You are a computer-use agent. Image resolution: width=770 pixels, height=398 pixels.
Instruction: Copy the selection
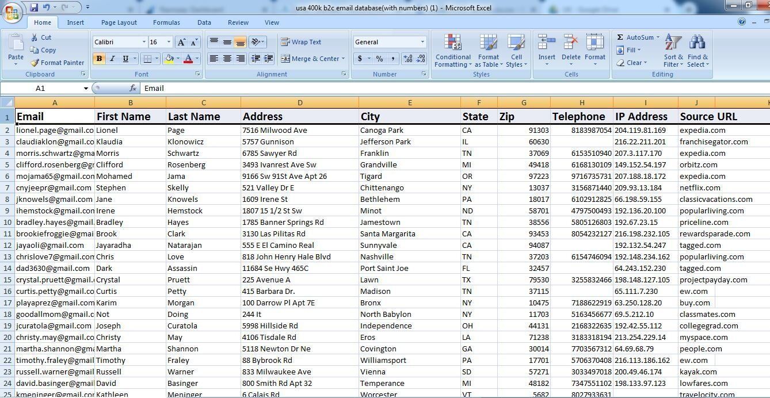pyautogui.click(x=43, y=50)
